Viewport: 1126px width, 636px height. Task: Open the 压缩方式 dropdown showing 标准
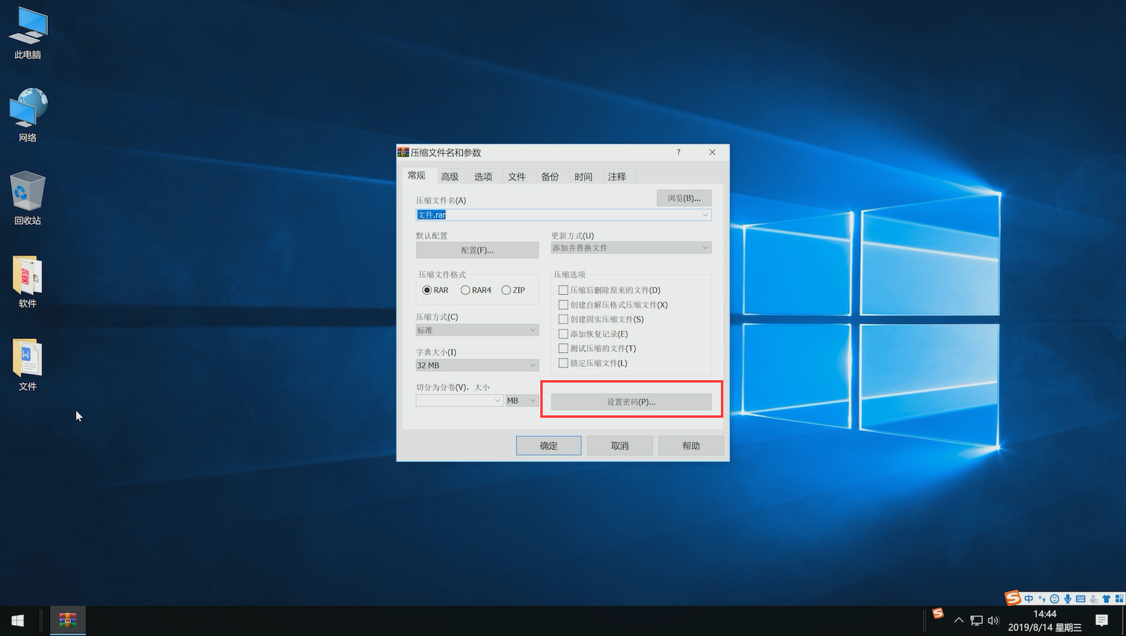click(x=477, y=330)
